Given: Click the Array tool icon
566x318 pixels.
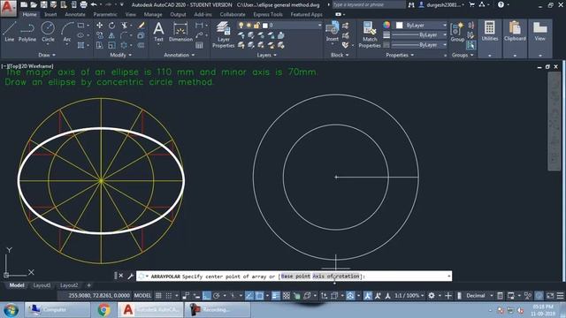Looking at the screenshot, I should 124,45.
